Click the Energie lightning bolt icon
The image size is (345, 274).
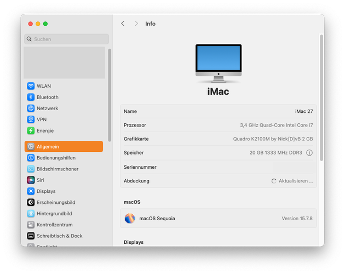click(31, 130)
